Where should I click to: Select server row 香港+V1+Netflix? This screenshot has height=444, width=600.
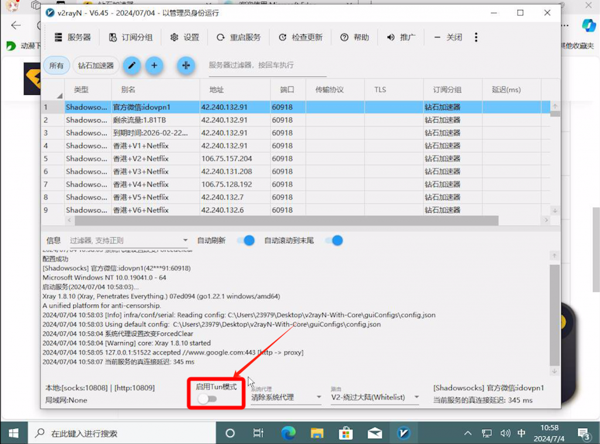coord(295,146)
